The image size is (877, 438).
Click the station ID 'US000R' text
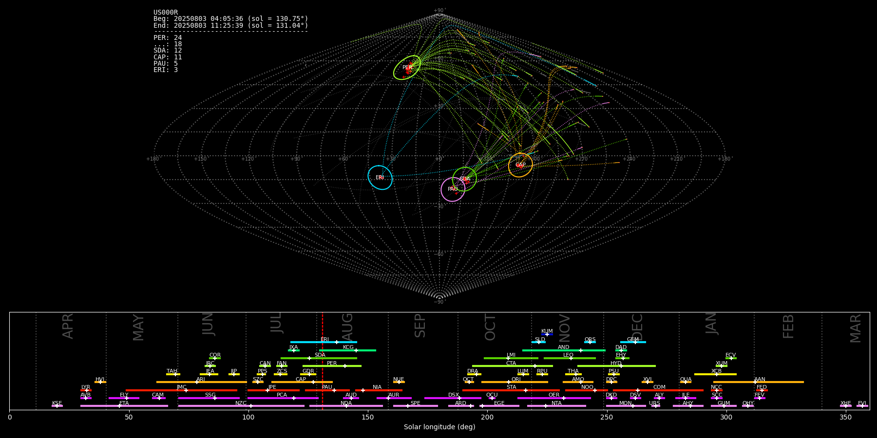click(166, 13)
